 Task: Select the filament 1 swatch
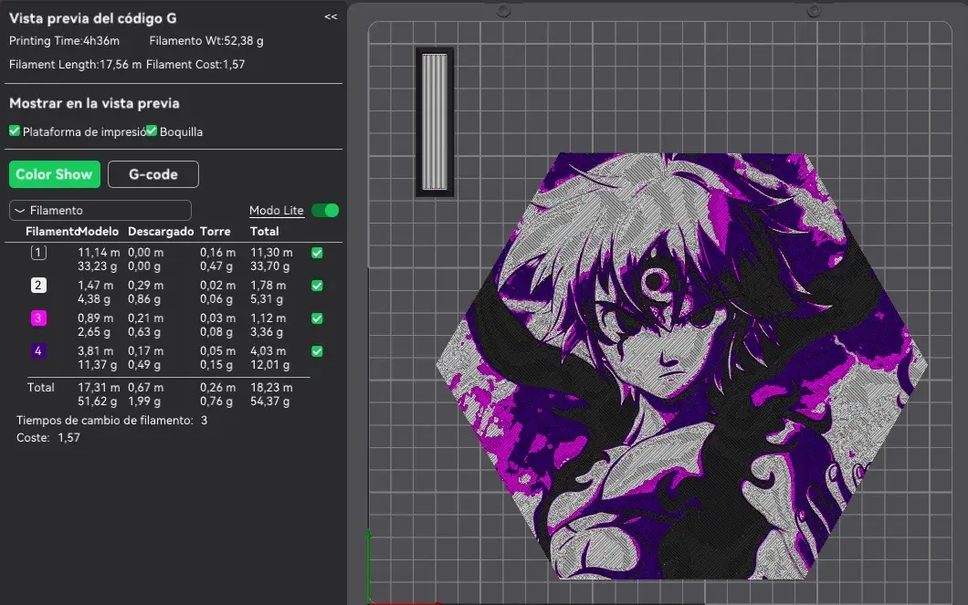pos(38,252)
